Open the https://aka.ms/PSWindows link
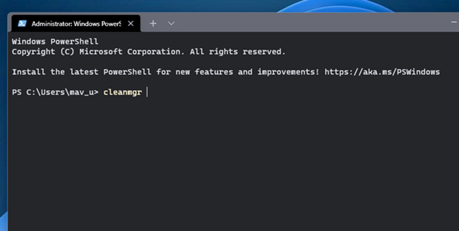Viewport: 459px width, 231px height. click(x=382, y=72)
